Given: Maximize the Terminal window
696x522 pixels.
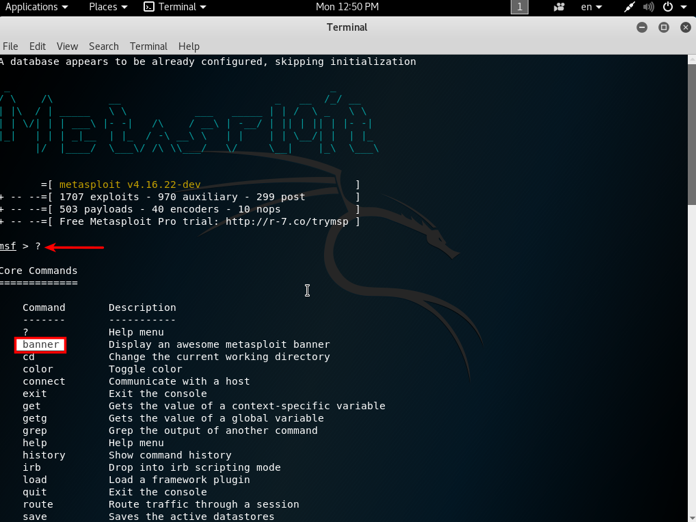Looking at the screenshot, I should (663, 27).
